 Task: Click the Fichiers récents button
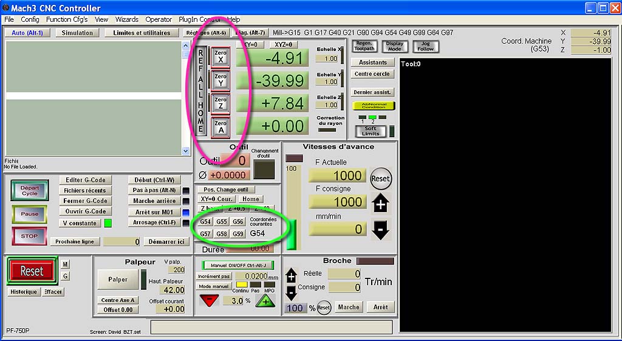click(x=86, y=190)
